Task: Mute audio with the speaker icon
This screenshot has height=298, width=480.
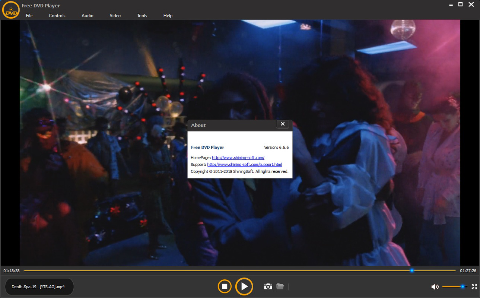Action: (x=435, y=286)
